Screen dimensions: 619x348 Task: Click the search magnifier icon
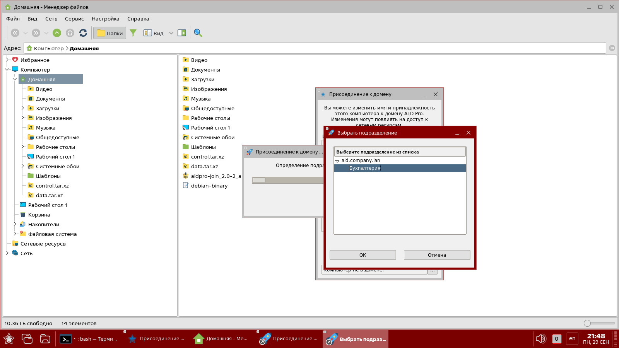198,33
